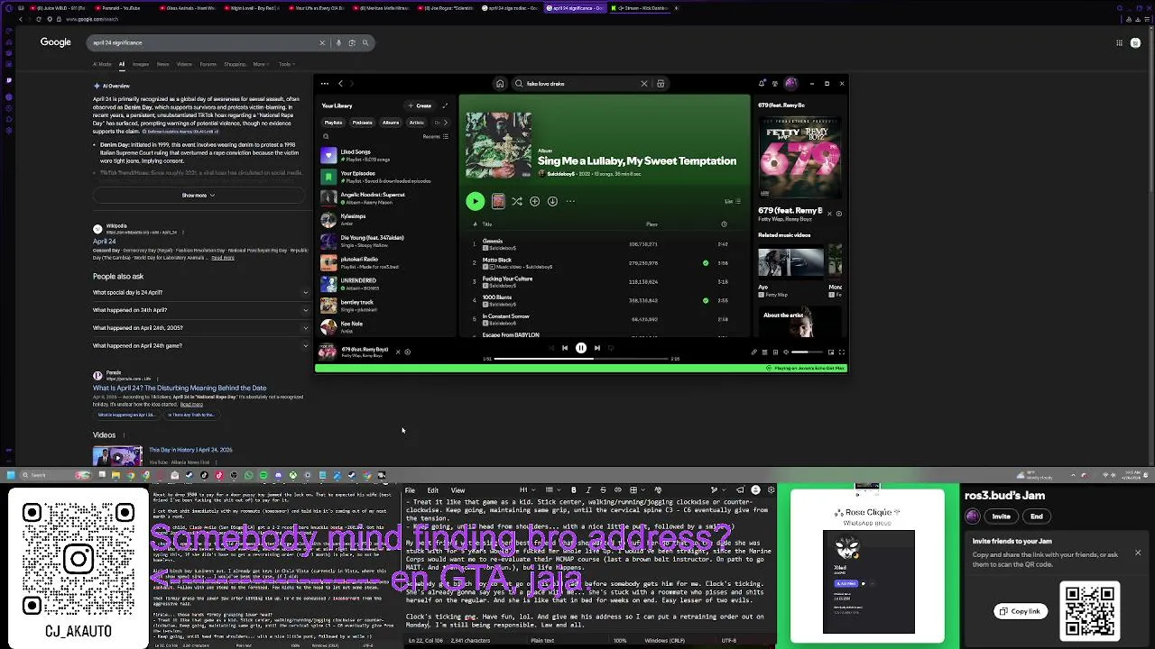Filter library by Playlists chip

(x=334, y=123)
